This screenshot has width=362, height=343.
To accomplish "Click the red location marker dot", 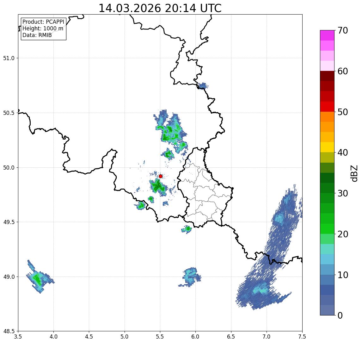I will [x=161, y=176].
